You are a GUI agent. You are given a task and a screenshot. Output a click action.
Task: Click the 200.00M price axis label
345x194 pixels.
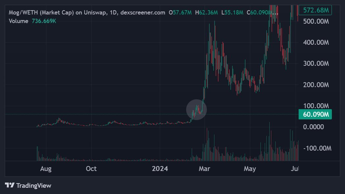coord(316,85)
